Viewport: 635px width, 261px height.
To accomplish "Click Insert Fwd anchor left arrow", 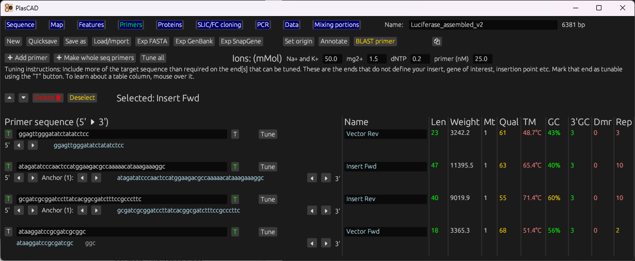I will click(82, 178).
